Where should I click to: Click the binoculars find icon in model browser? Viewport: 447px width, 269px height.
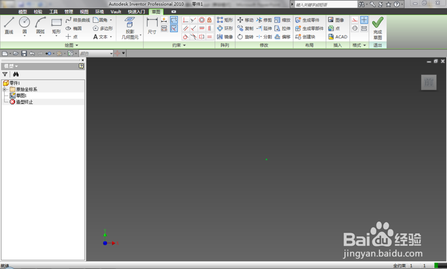pos(16,74)
